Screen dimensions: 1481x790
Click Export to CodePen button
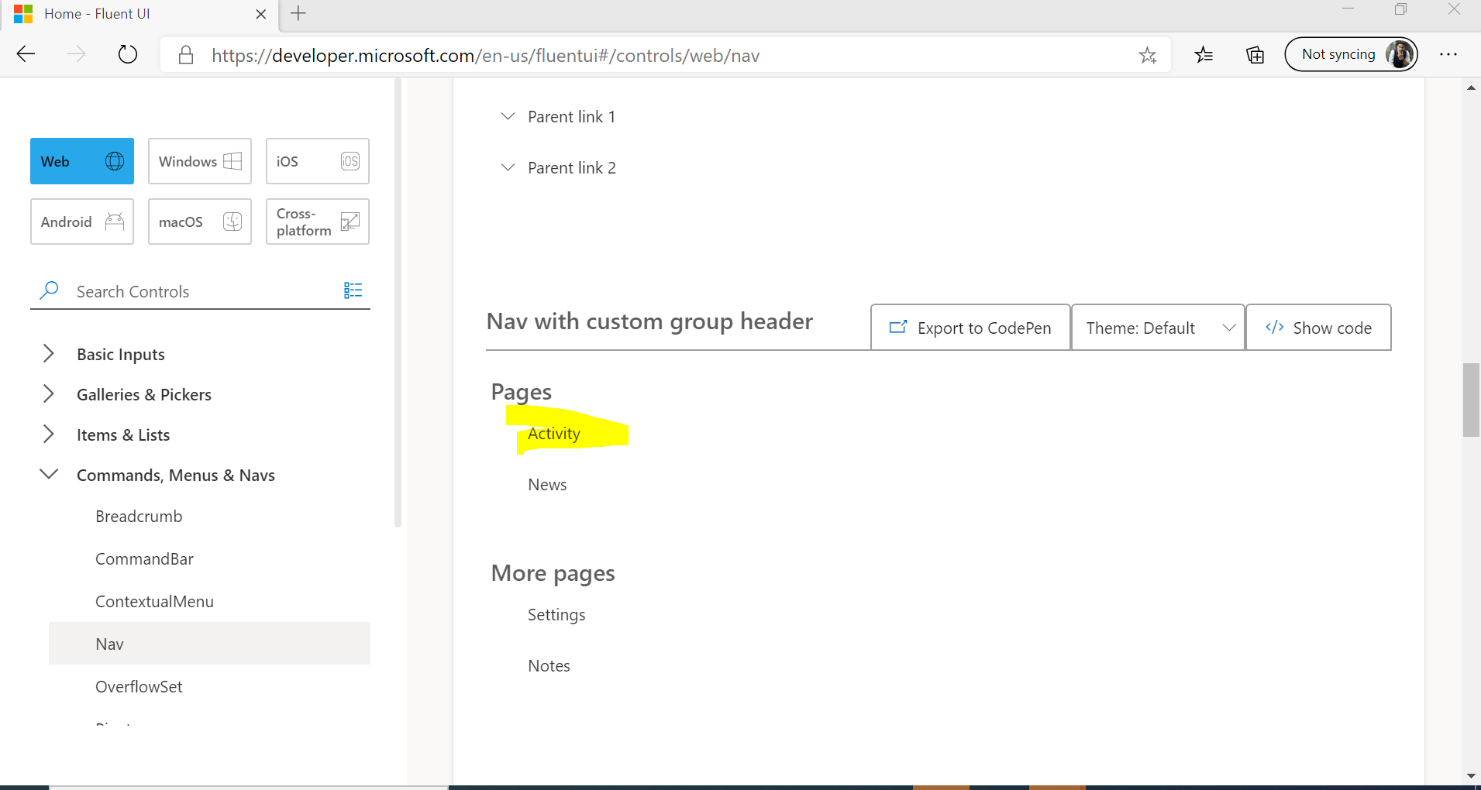tap(970, 328)
